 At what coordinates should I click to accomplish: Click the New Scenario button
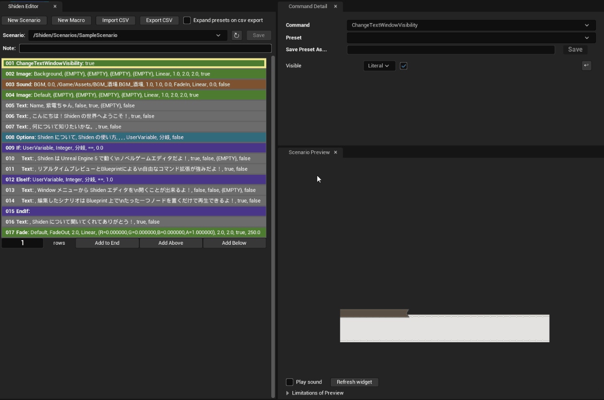(x=24, y=20)
